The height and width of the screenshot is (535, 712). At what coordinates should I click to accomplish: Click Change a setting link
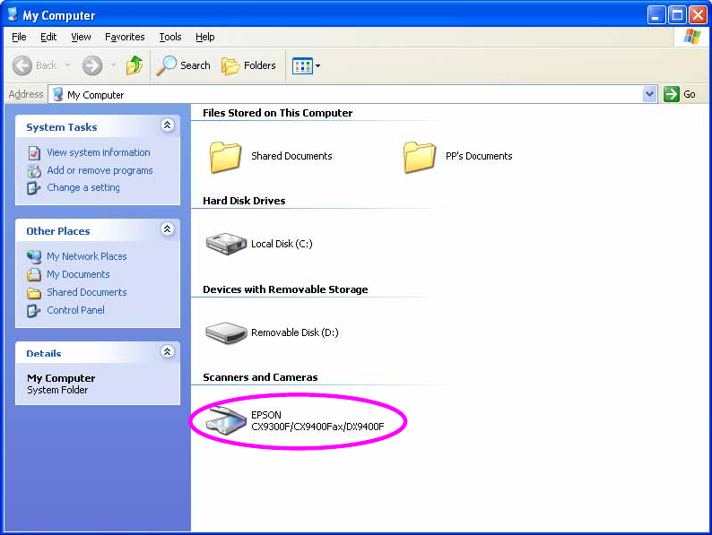83,187
